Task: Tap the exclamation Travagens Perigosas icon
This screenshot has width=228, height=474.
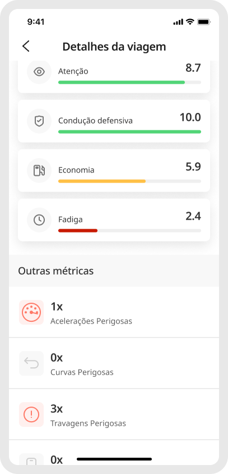Action: click(31, 414)
